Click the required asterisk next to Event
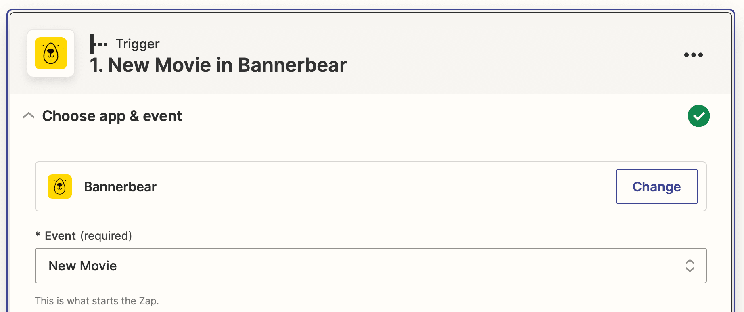 [x=38, y=235]
